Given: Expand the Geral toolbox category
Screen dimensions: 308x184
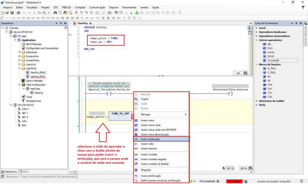Looking at the screenshot, I should [x=257, y=28].
